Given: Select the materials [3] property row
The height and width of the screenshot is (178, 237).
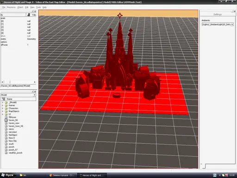Looking at the screenshot, I should point(18,30).
